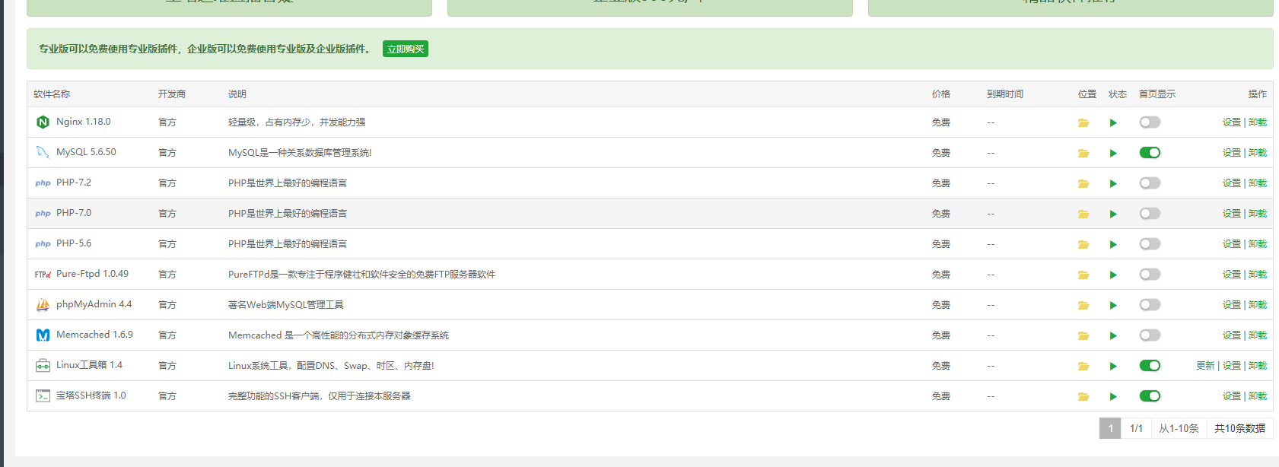Screen dimensions: 1279x467
Task: Disable homepage display for MySQL 5.6.50
Action: (1150, 153)
